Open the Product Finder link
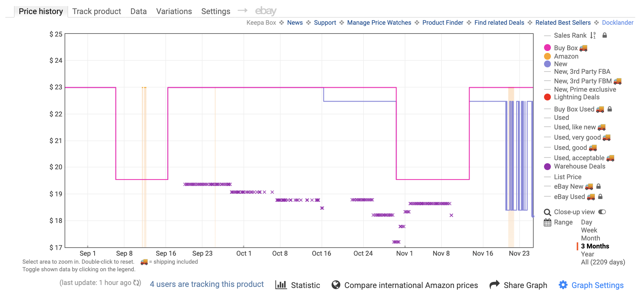639x296 pixels. pyautogui.click(x=443, y=23)
